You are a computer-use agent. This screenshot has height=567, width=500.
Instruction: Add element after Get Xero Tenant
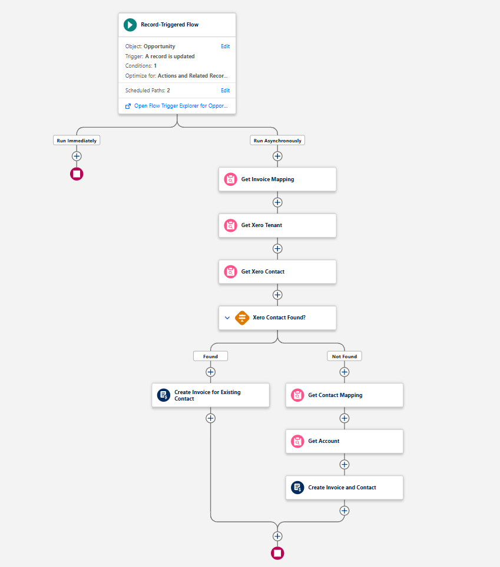pos(277,249)
